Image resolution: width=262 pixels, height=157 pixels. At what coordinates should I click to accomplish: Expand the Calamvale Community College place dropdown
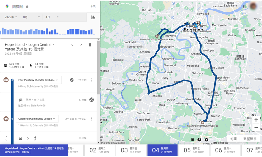(x=37, y=119)
